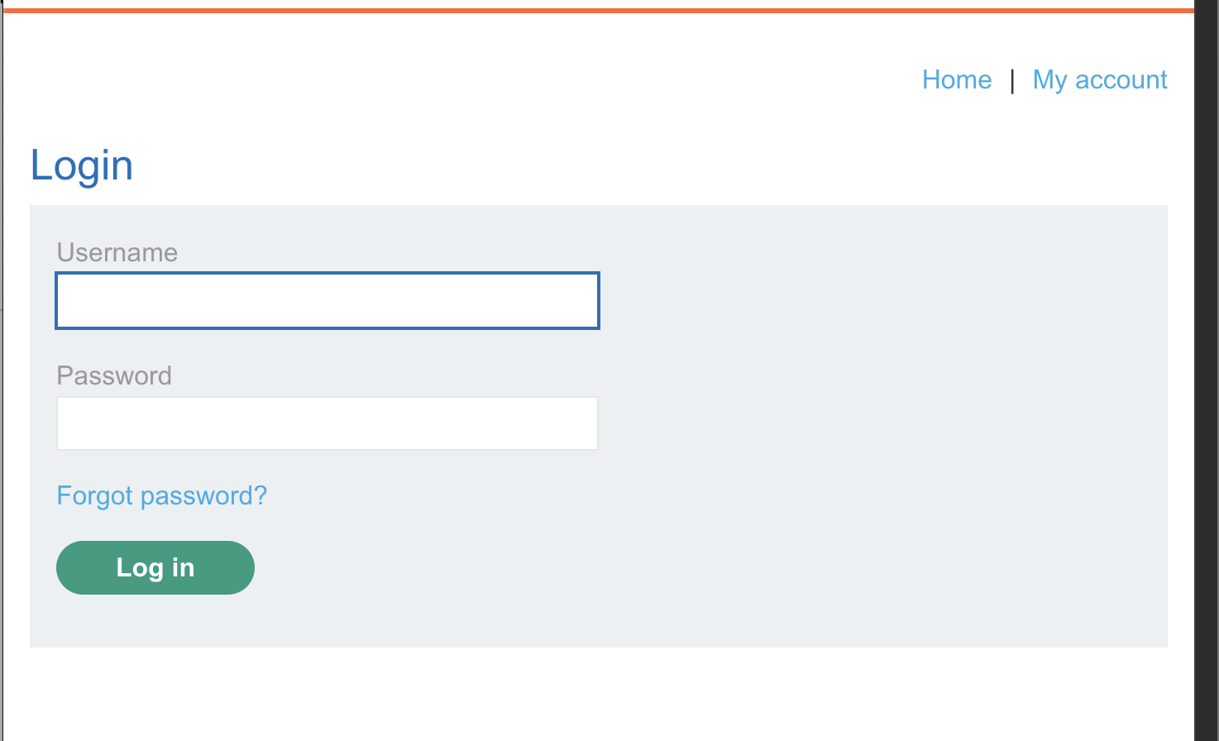The image size is (1219, 741).
Task: Click blank white area below login form
Action: pyautogui.click(x=599, y=695)
